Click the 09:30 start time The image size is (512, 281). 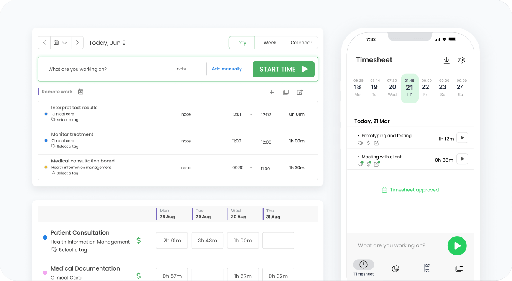tap(238, 168)
